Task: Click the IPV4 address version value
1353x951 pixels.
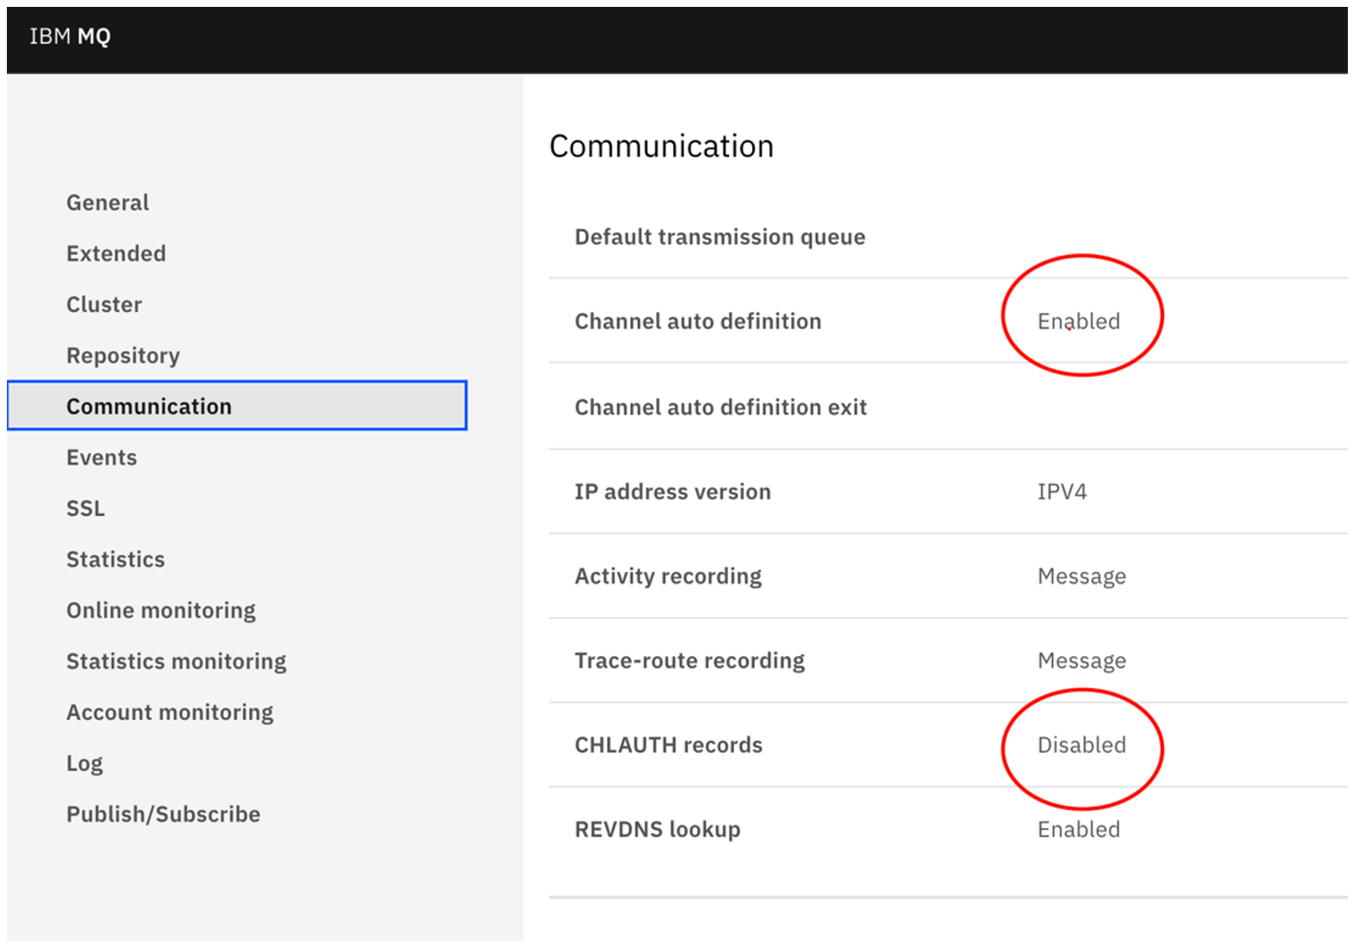Action: (x=1062, y=492)
